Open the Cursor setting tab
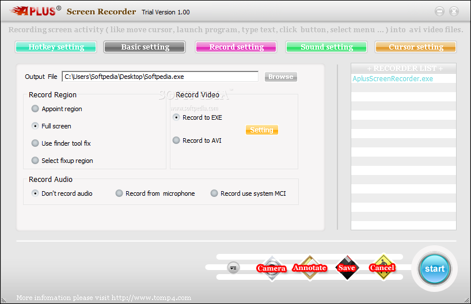 (416, 47)
